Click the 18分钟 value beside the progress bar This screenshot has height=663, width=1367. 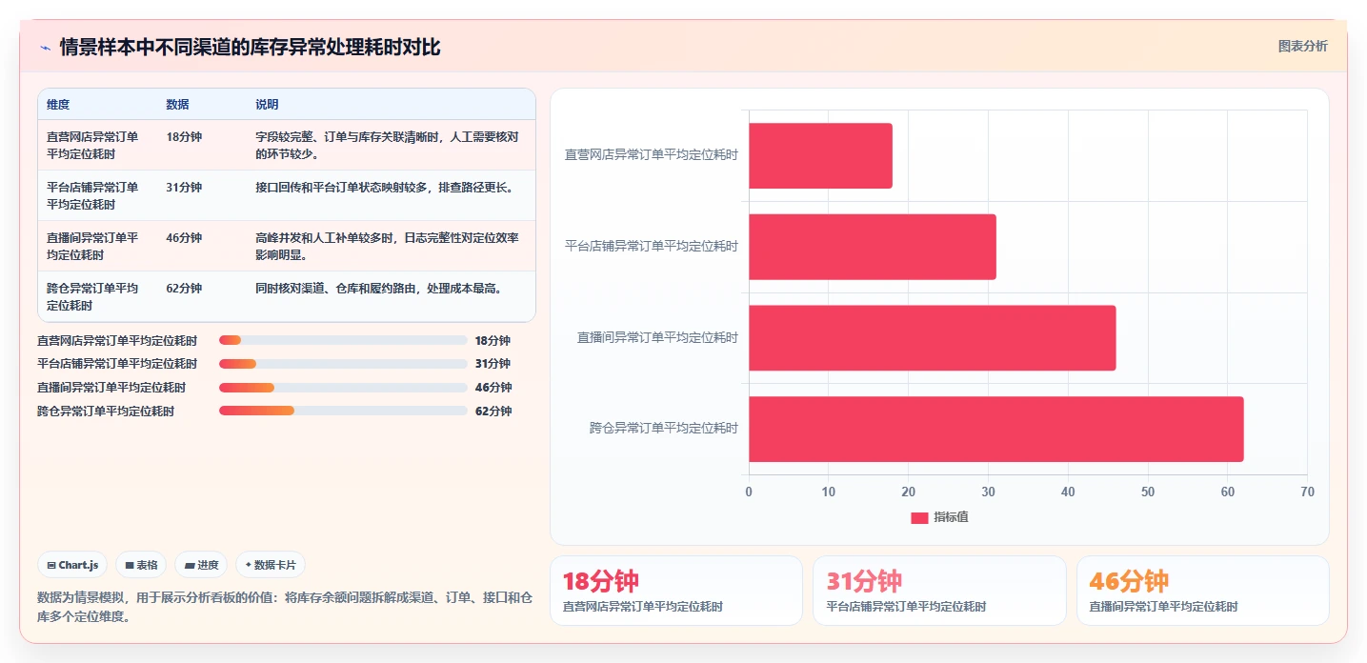[x=493, y=340]
